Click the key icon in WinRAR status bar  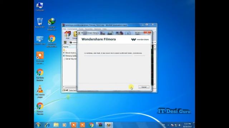[67, 90]
